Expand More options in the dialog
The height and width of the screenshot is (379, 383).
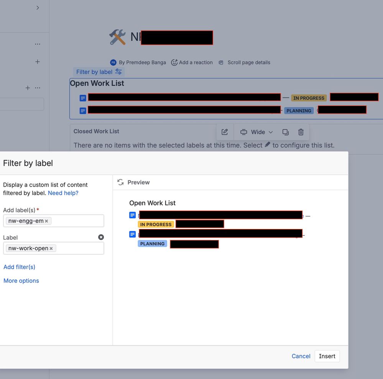(21, 281)
